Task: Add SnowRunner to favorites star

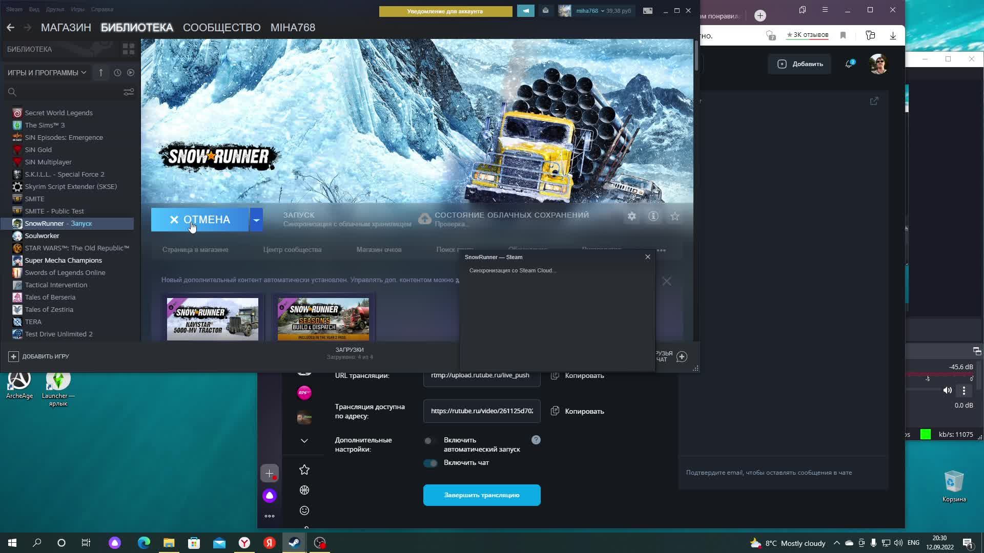Action: point(674,217)
